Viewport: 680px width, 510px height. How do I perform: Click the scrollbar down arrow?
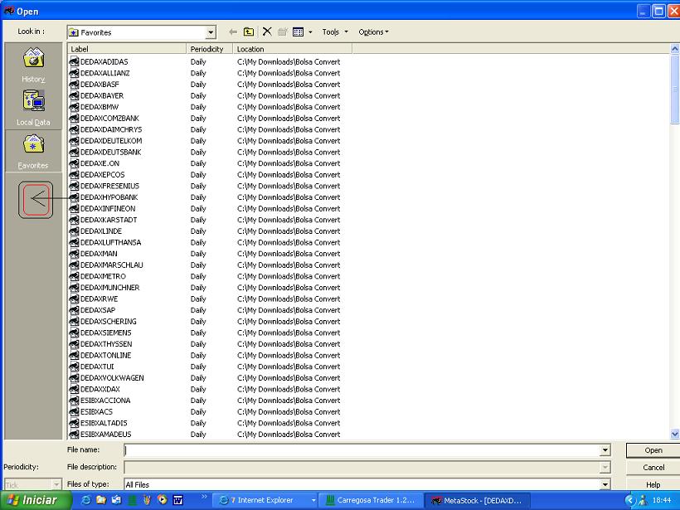tap(674, 434)
